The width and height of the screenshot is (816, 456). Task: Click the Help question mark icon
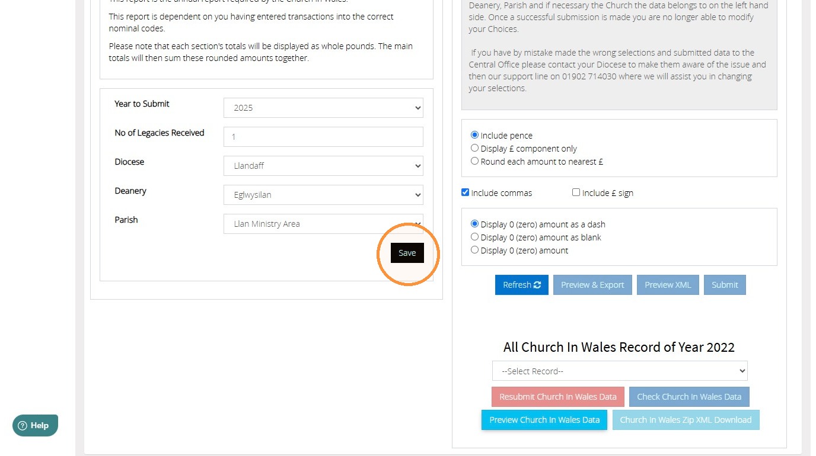(x=23, y=425)
